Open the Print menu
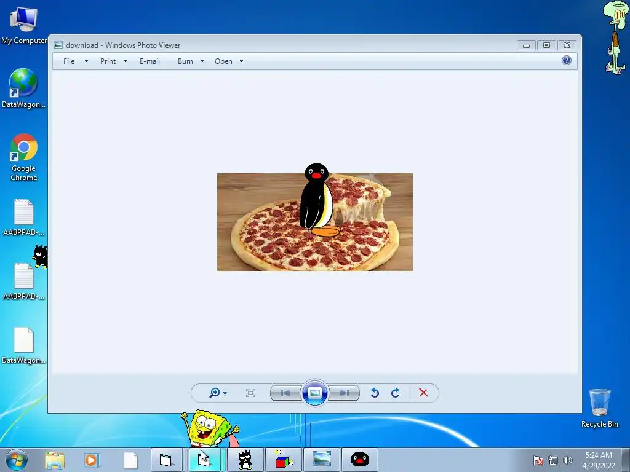The width and height of the screenshot is (630, 472). click(x=108, y=61)
